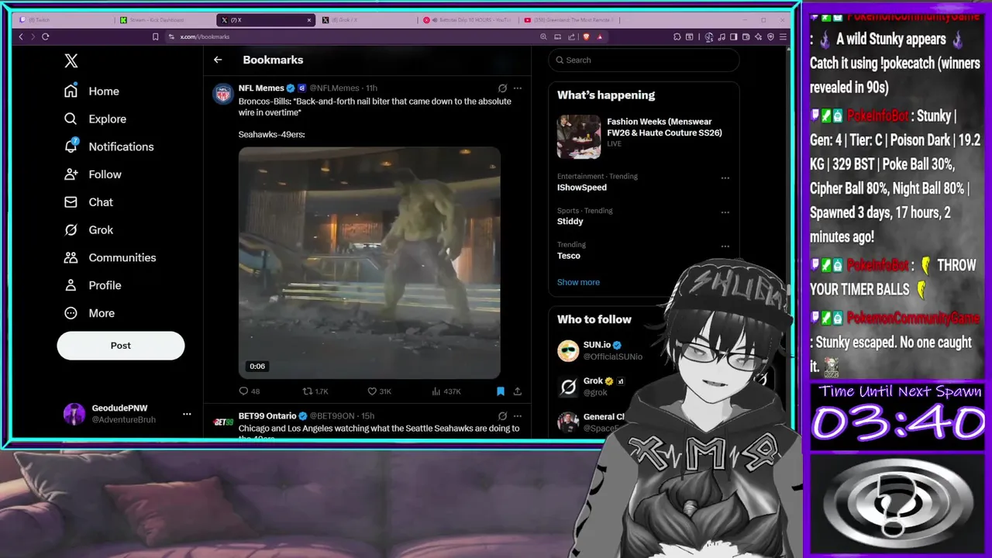Viewport: 992px width, 558px height.
Task: Click the share page icon in address bar
Action: click(571, 36)
